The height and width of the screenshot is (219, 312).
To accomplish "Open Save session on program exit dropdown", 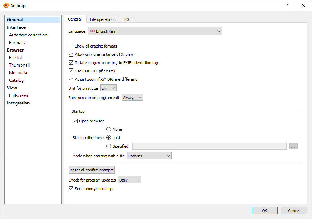I will (x=133, y=98).
